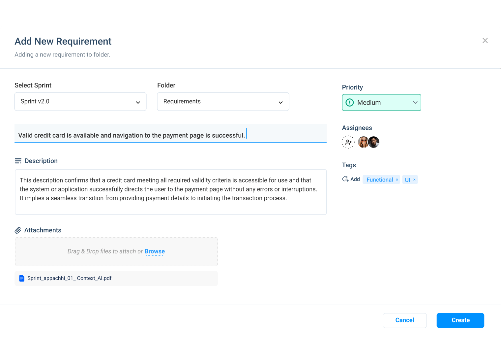This screenshot has height=364, width=501.
Task: Remove the Functional tag
Action: click(397, 180)
